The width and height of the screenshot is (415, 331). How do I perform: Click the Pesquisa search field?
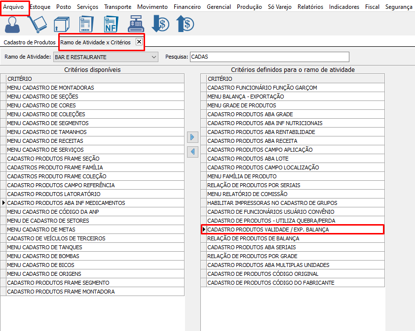pyautogui.click(x=269, y=57)
